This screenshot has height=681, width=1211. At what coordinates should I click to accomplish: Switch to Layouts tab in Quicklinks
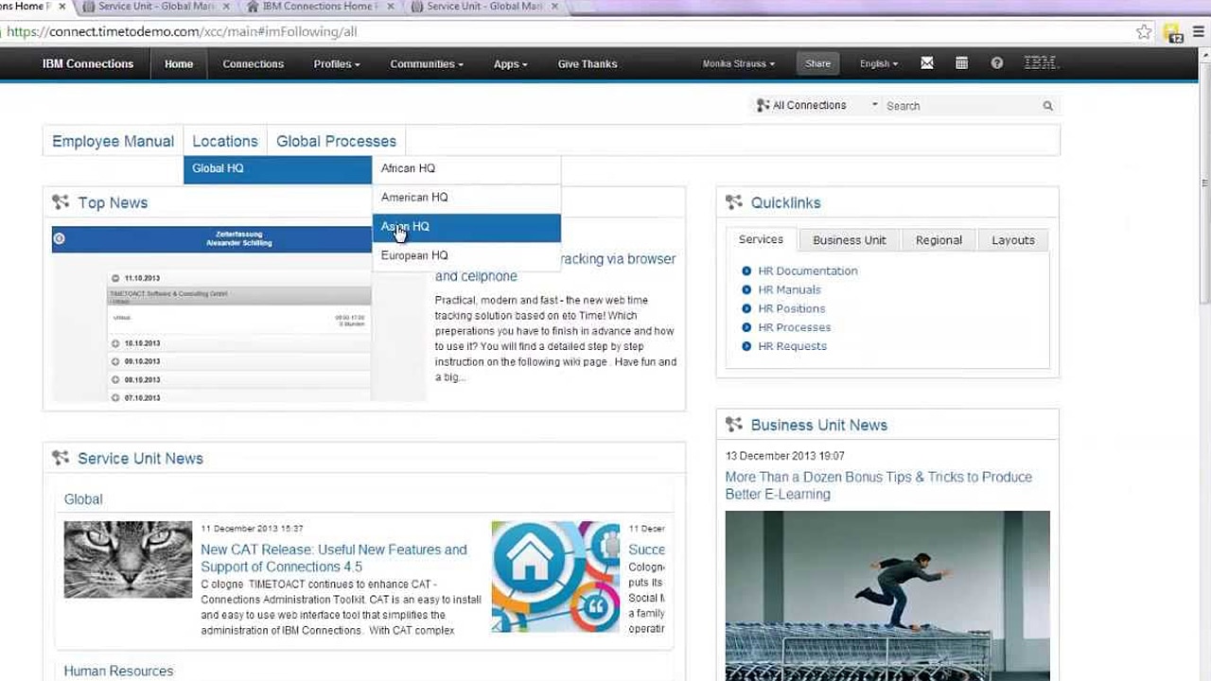click(1013, 240)
